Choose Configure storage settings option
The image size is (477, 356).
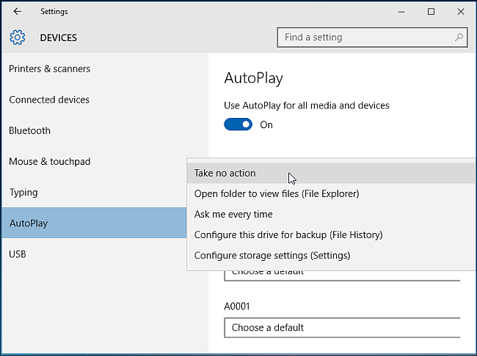coord(272,256)
